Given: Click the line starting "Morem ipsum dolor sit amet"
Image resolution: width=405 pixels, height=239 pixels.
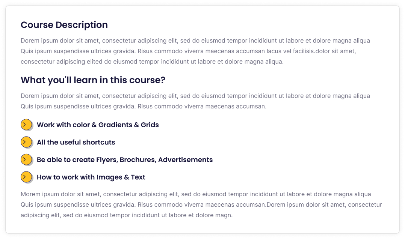Looking at the screenshot, I should (x=196, y=194).
